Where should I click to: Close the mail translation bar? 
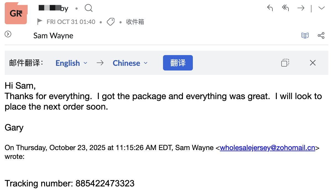pos(312,63)
